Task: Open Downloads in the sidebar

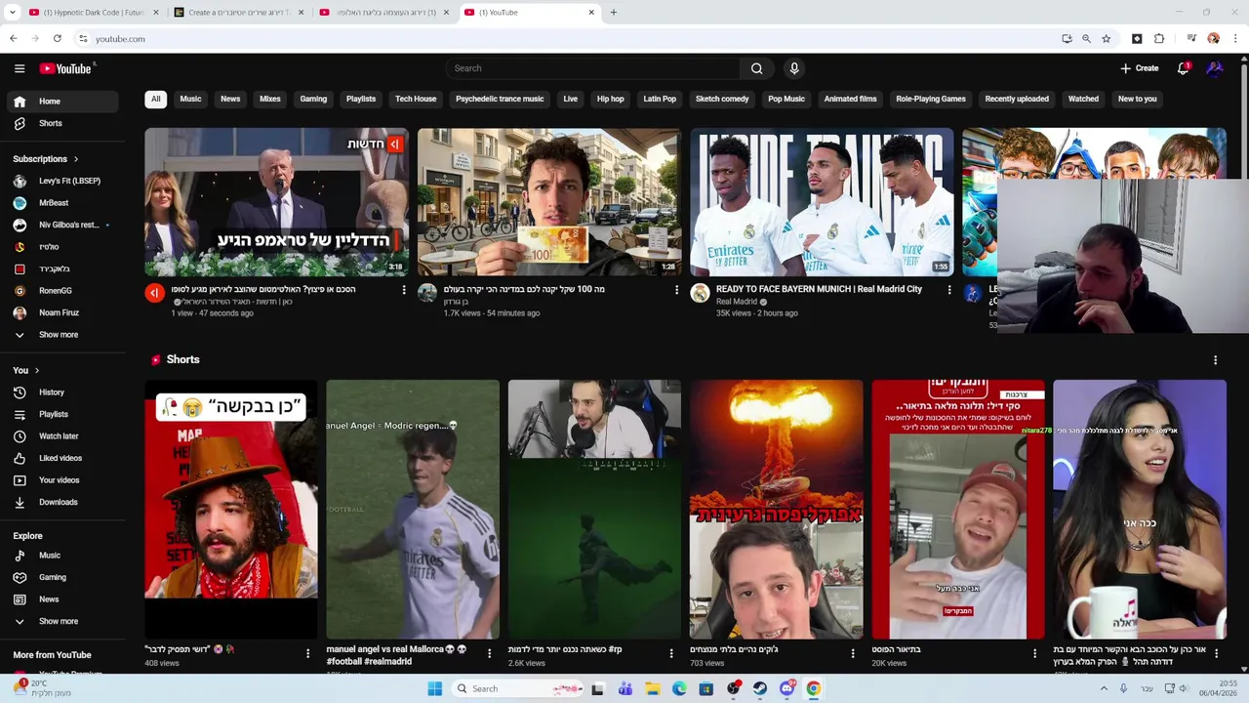Action: coord(62,502)
